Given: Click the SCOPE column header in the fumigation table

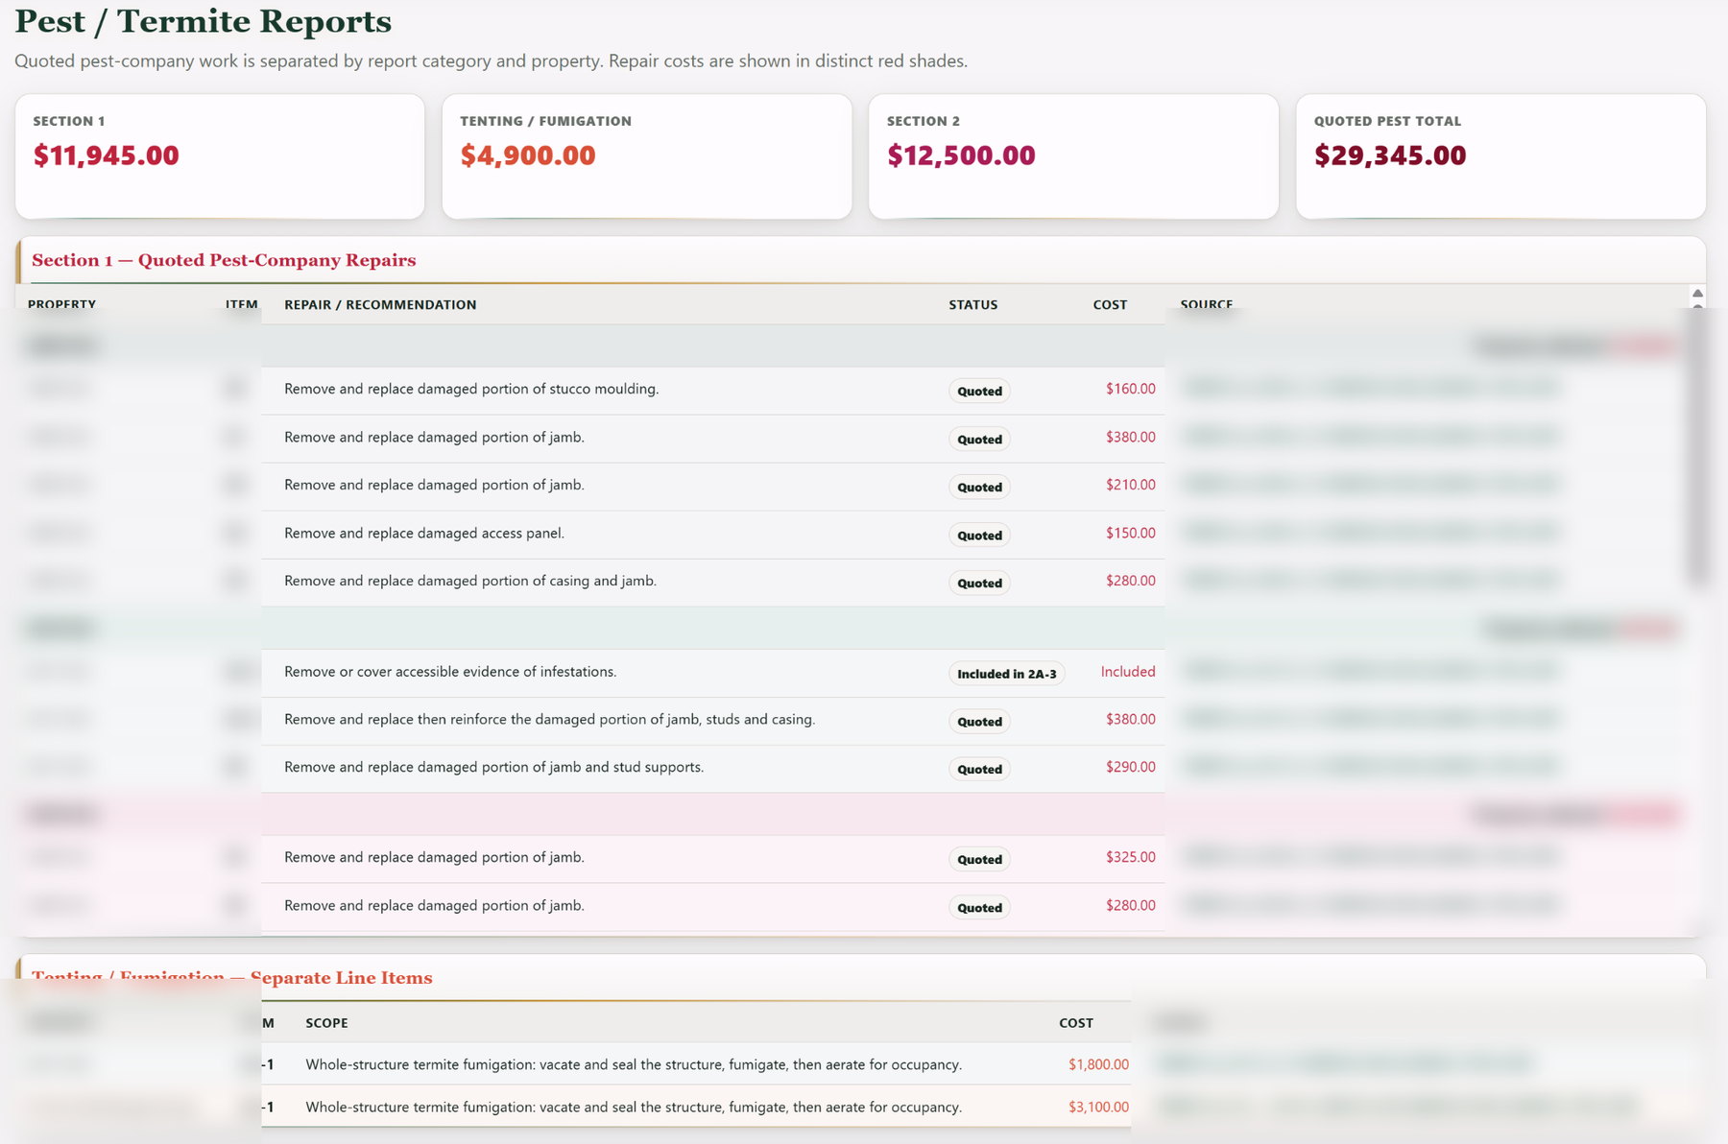Looking at the screenshot, I should (x=326, y=1023).
